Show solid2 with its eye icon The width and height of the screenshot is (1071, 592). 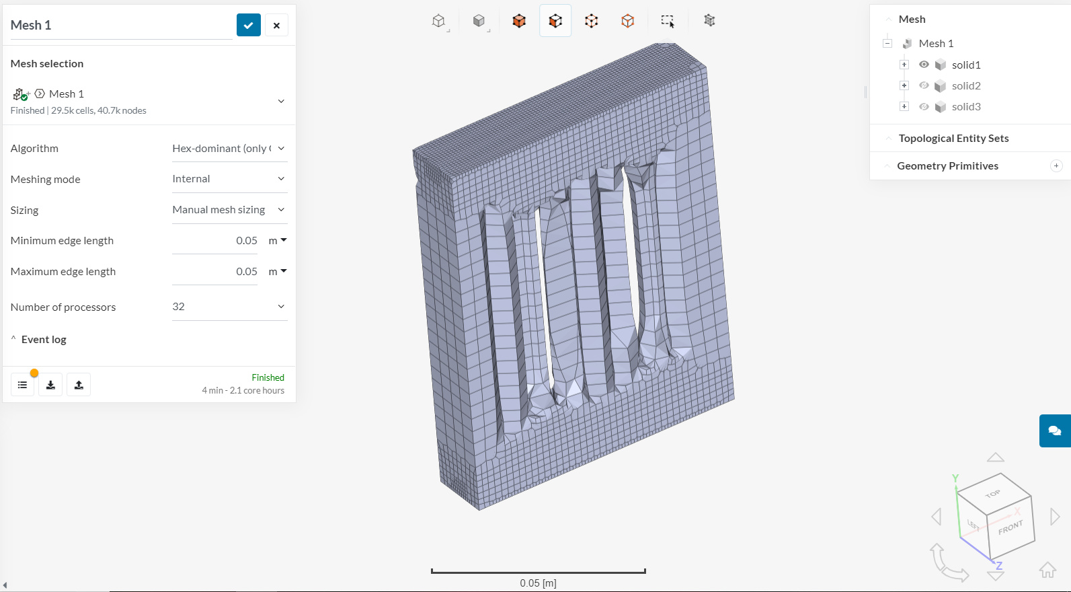coord(924,85)
